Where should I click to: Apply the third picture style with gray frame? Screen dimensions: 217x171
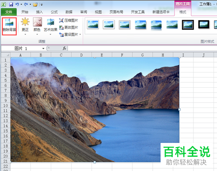click(x=125, y=25)
